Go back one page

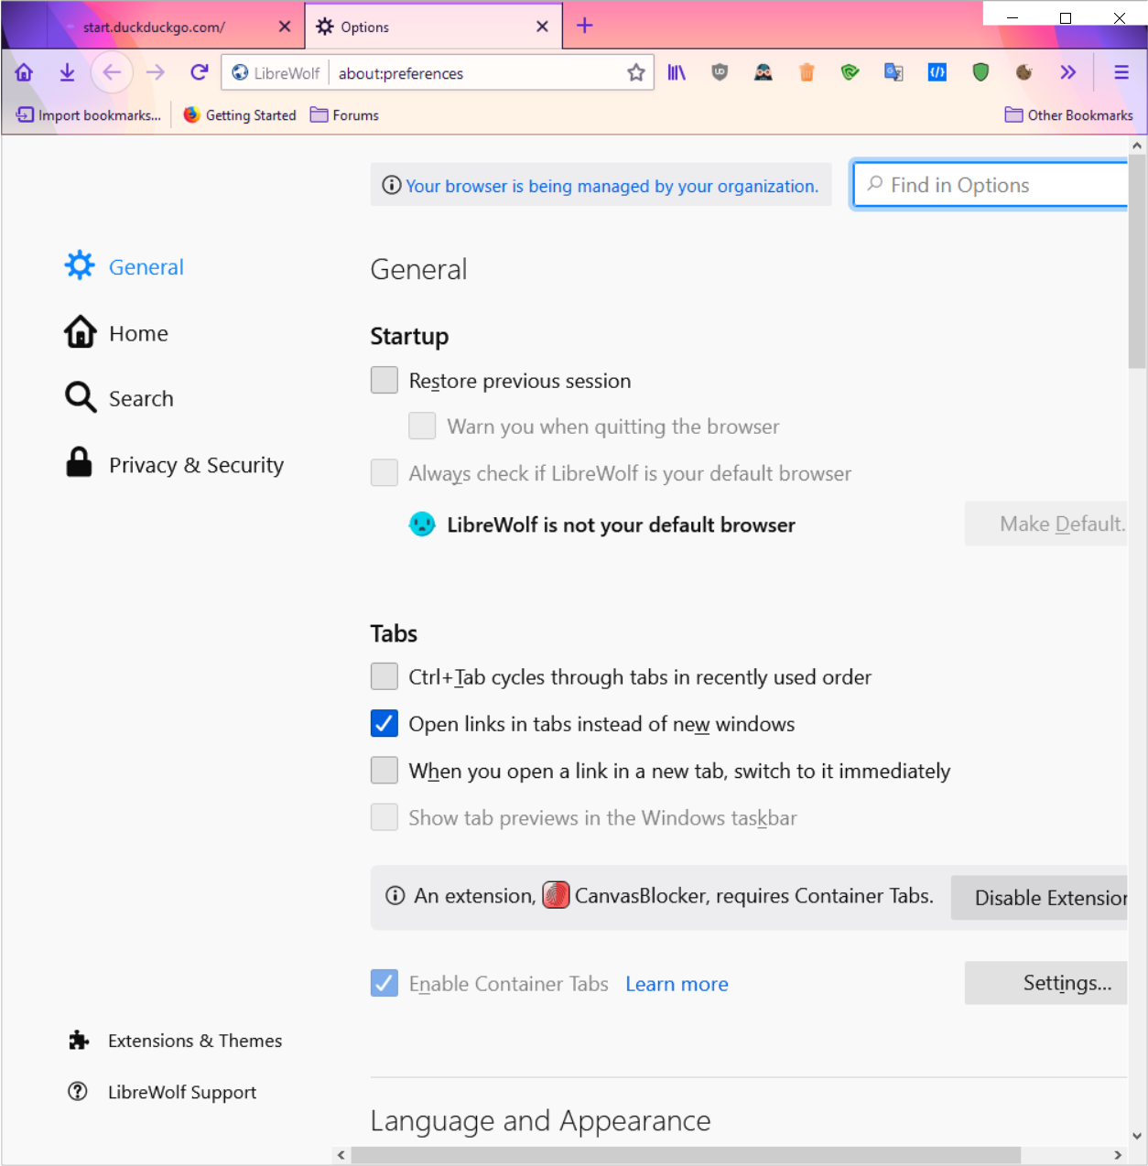[112, 72]
